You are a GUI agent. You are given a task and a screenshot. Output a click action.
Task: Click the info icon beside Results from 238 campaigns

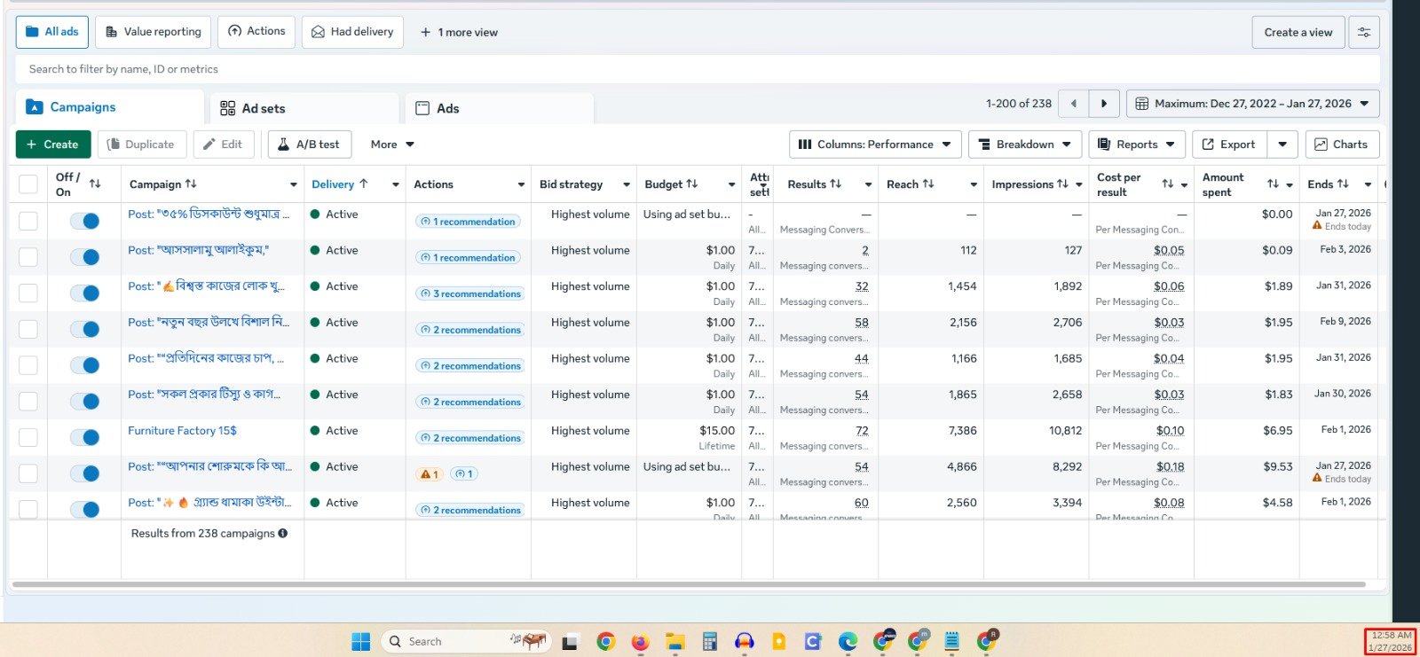coord(283,534)
